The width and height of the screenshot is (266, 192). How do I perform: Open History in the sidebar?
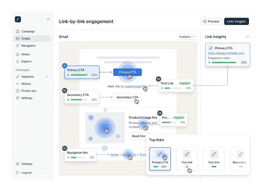32,84
